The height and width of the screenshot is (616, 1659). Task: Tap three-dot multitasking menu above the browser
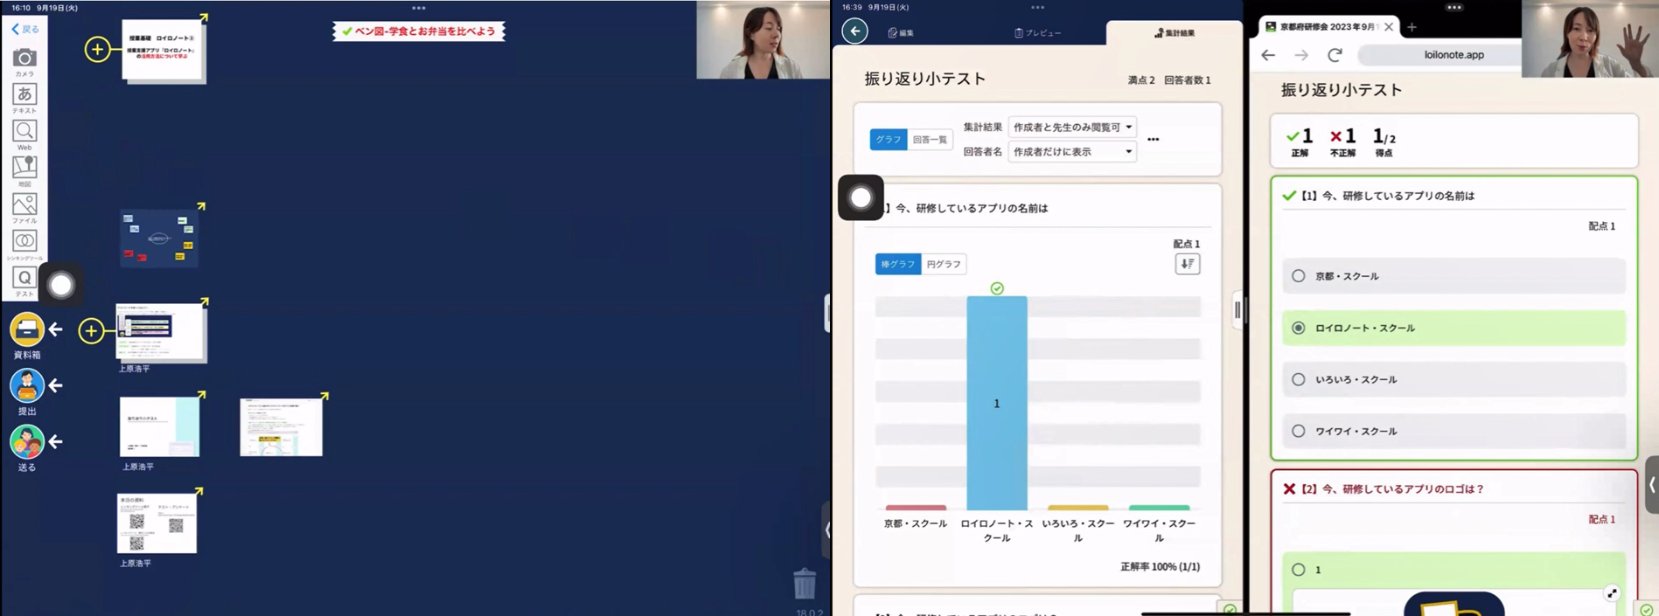click(x=1453, y=7)
